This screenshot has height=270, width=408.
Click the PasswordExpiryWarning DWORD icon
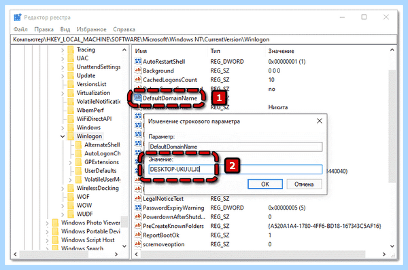pos(138,208)
